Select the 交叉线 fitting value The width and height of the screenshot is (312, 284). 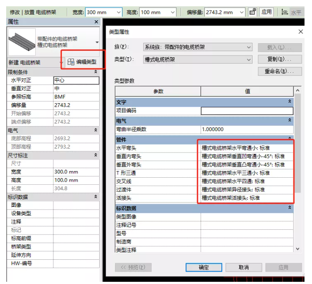[247, 181]
